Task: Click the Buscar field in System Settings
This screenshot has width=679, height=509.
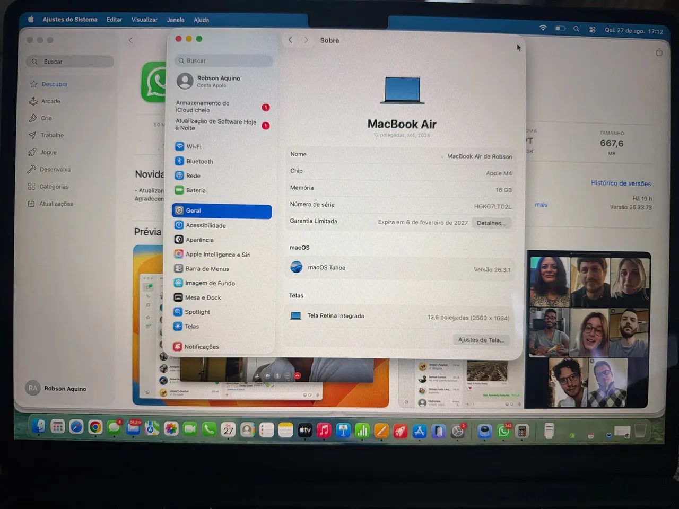Action: pos(223,60)
